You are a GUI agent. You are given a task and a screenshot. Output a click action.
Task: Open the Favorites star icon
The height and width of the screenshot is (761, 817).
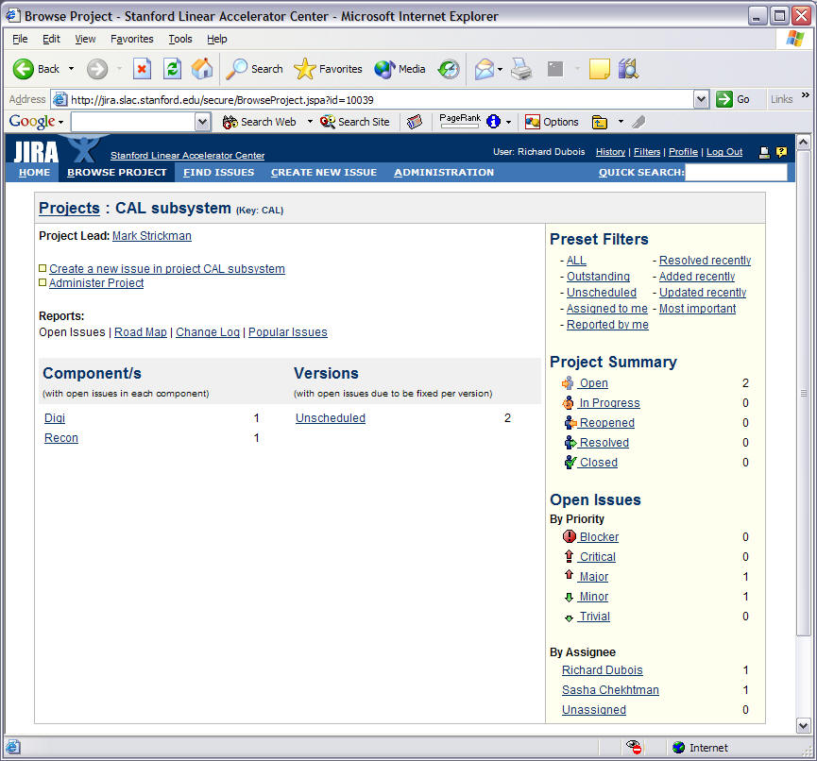click(305, 69)
